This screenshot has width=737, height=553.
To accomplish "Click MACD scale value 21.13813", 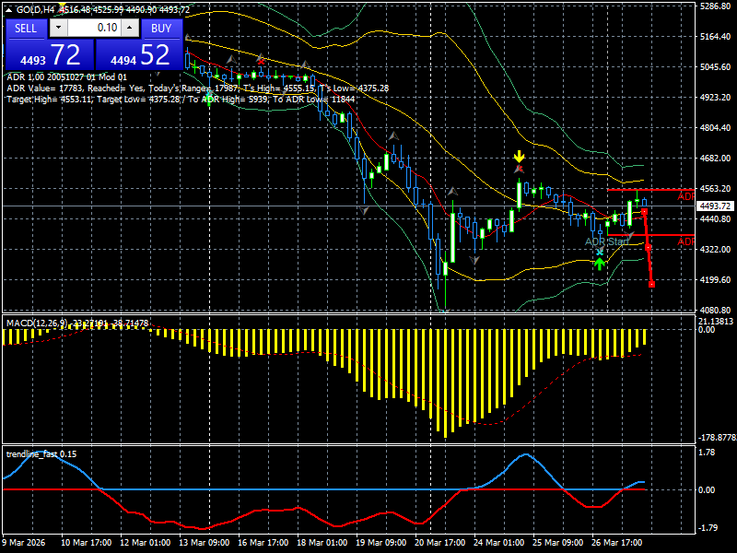I will 717,322.
